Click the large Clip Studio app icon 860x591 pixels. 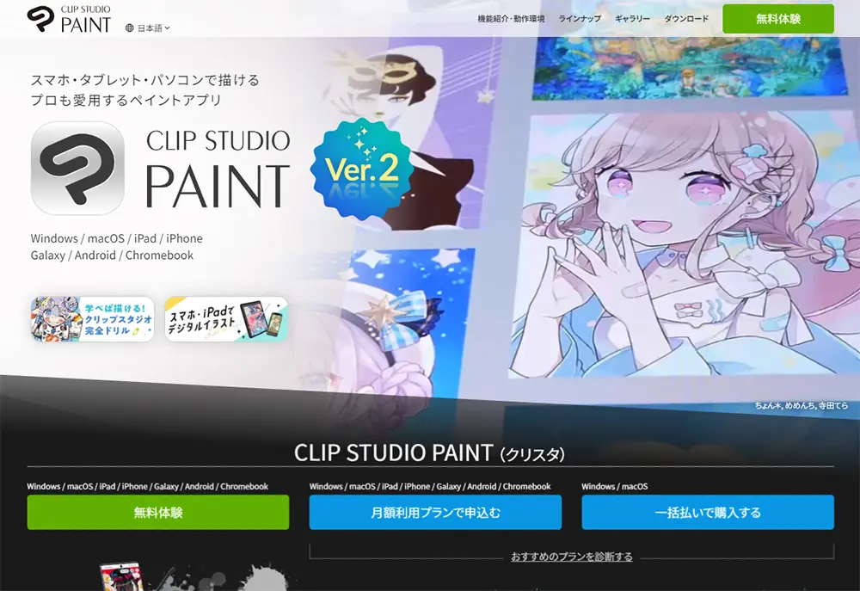click(77, 168)
